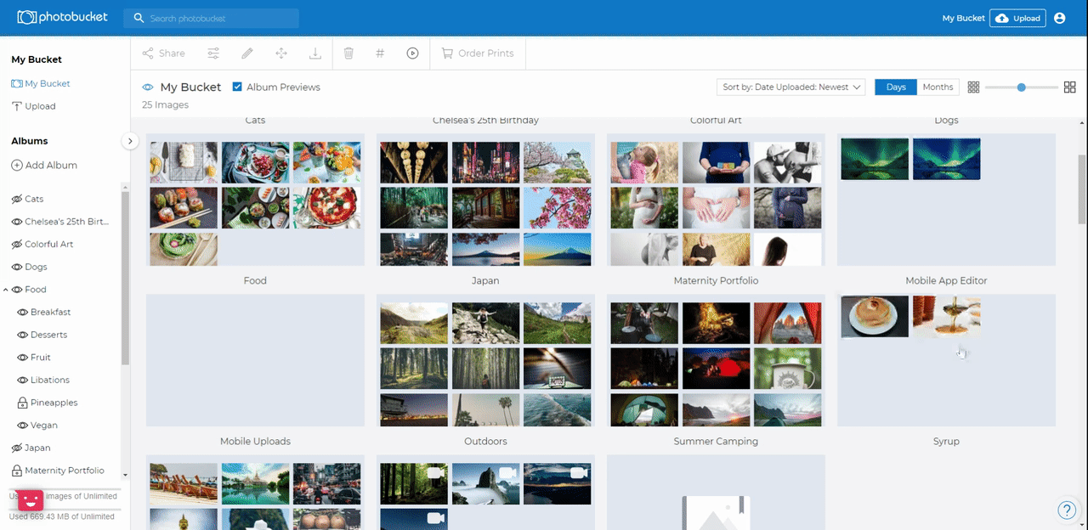Open the Sort by Date Uploaded dropdown
Screen dimensions: 1088x530
(x=790, y=87)
